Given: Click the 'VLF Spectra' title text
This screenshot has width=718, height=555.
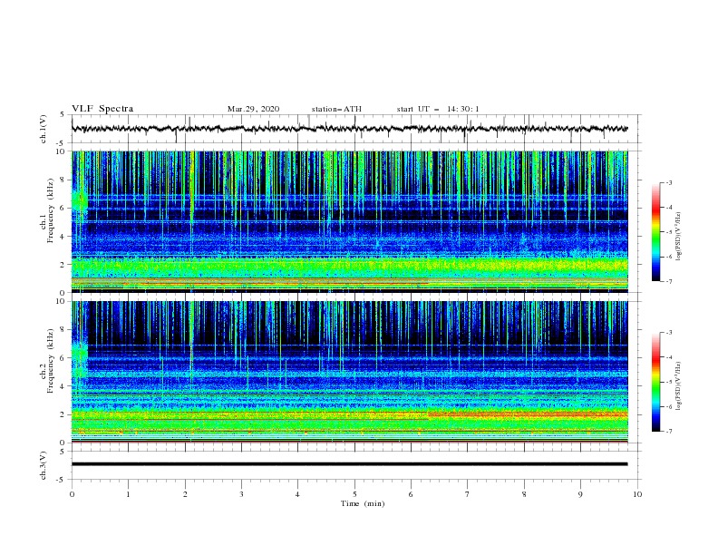Looking at the screenshot, I should 102,109.
